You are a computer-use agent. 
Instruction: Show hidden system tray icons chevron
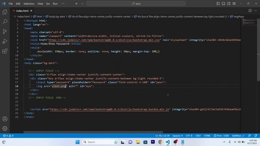[224, 142]
